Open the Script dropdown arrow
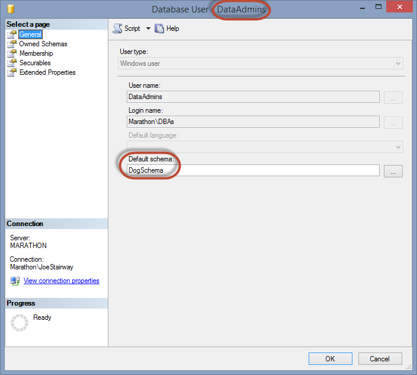 point(148,28)
